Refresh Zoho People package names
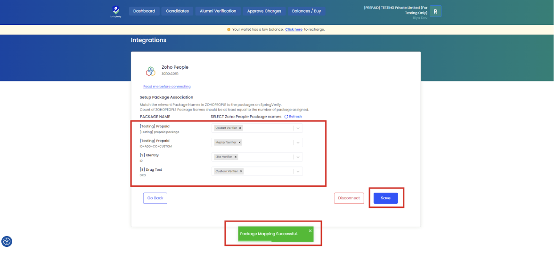 tap(293, 117)
